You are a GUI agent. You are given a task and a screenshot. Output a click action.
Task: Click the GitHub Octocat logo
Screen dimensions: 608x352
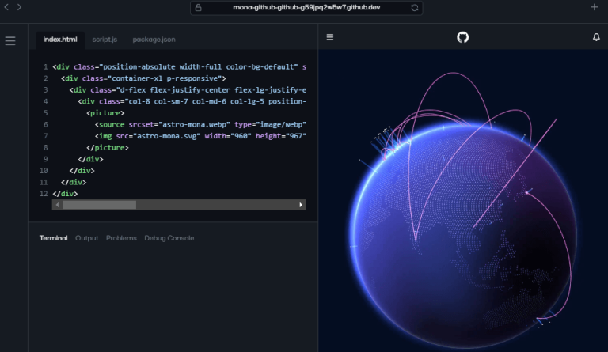[x=463, y=37]
